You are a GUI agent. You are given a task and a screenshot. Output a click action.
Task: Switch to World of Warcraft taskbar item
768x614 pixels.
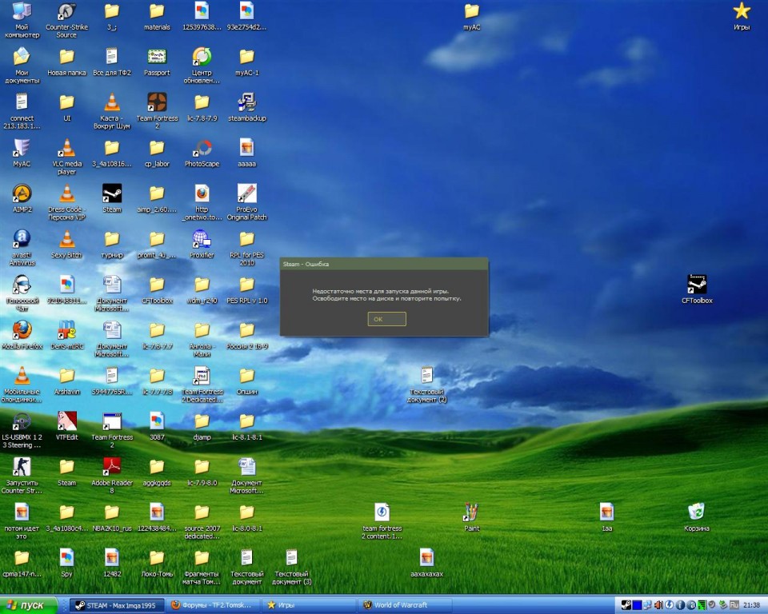pyautogui.click(x=406, y=604)
